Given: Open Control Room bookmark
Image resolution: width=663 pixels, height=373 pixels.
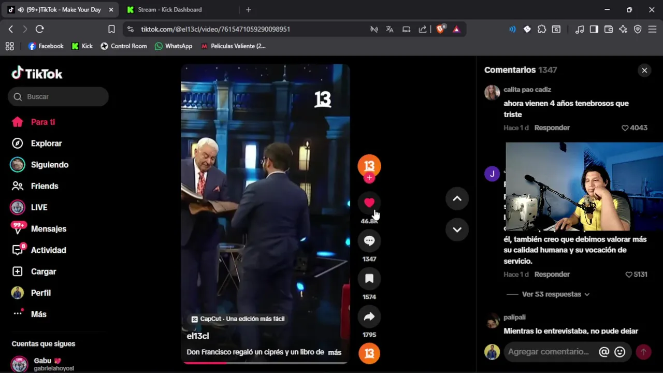Looking at the screenshot, I should (123, 46).
